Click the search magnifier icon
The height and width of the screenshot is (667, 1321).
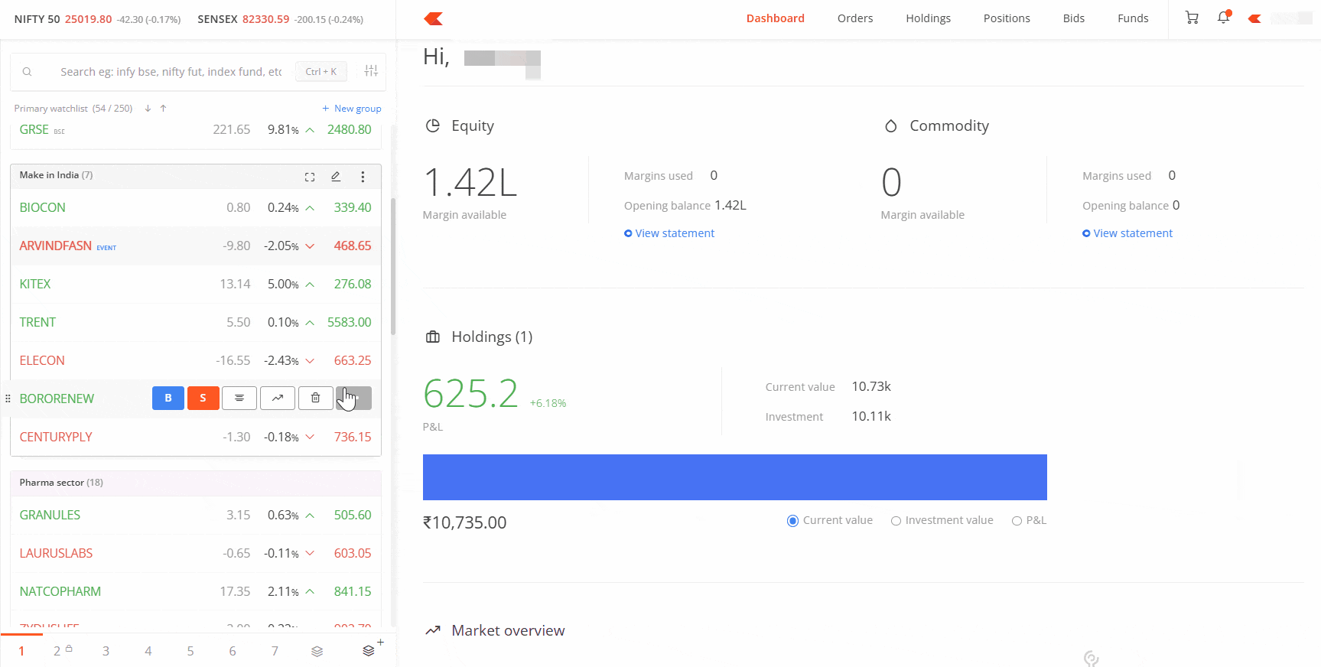pyautogui.click(x=27, y=72)
